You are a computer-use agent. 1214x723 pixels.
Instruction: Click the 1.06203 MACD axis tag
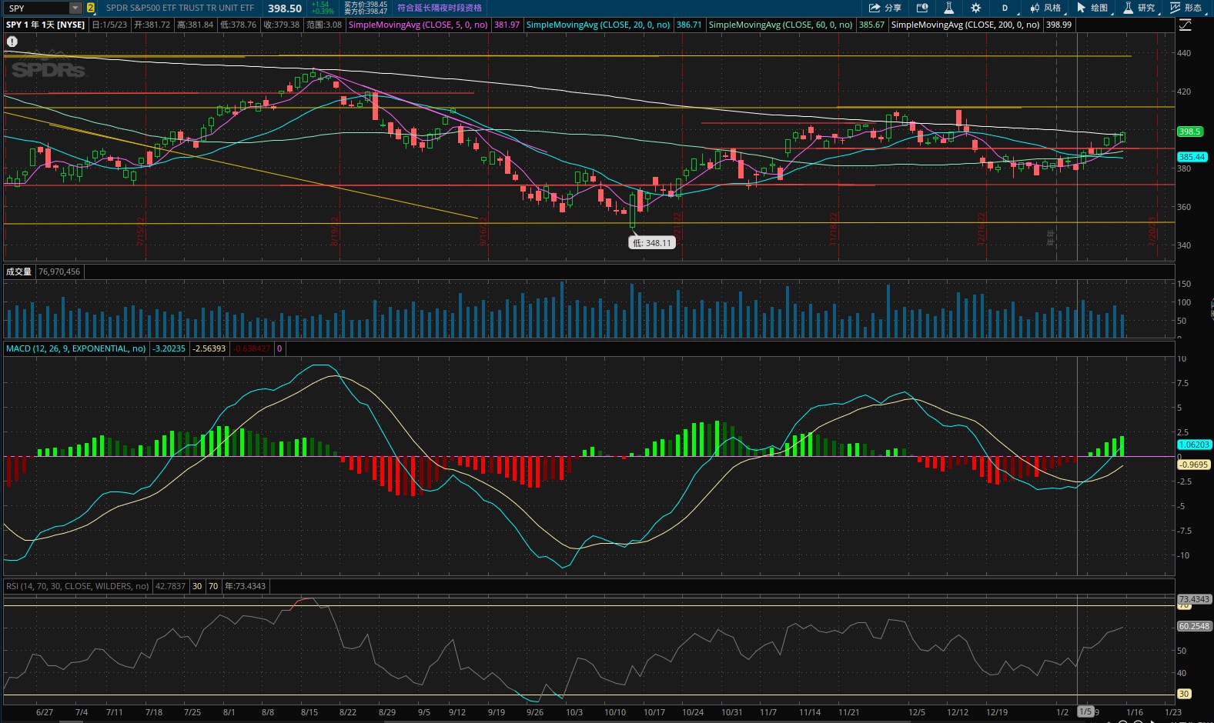click(1194, 445)
